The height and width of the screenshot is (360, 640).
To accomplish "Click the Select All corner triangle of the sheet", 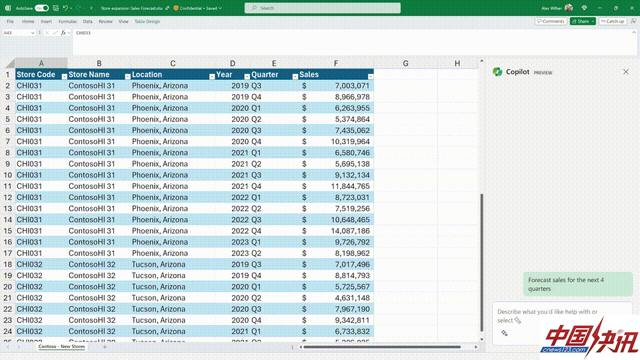I will point(10,63).
